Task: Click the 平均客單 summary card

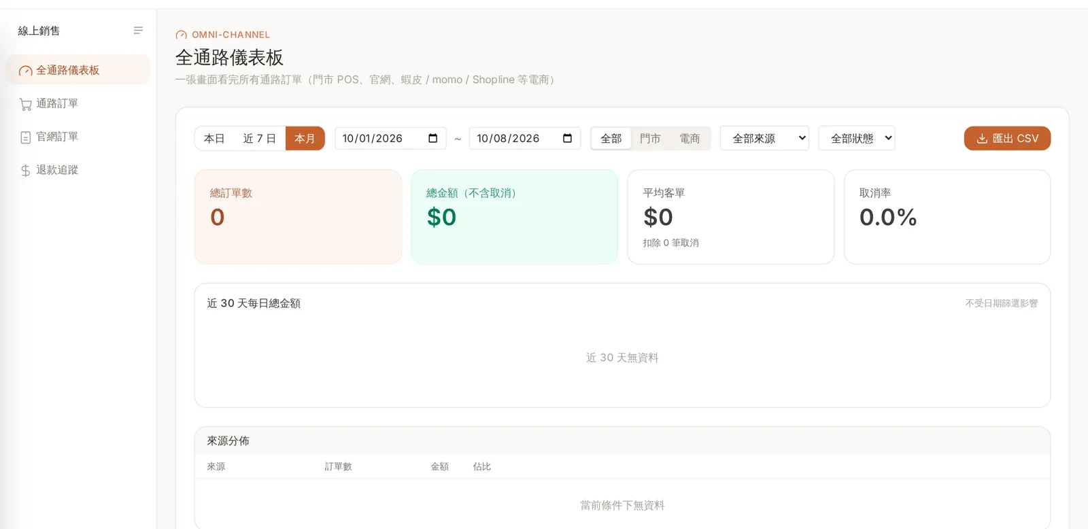Action: coord(731,217)
